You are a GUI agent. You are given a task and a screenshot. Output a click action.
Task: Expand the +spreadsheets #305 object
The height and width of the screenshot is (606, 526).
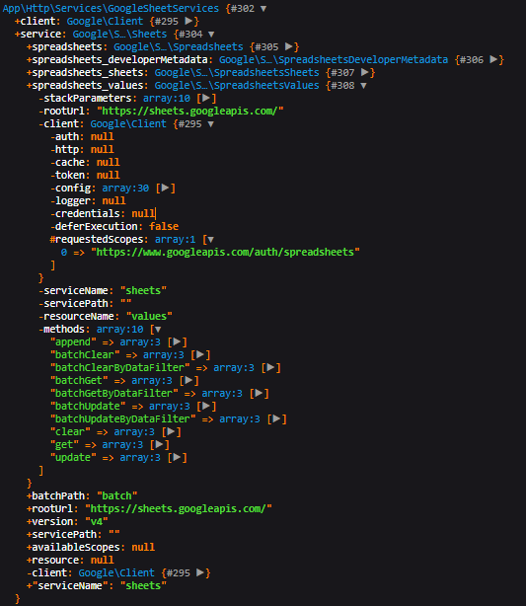coord(288,46)
